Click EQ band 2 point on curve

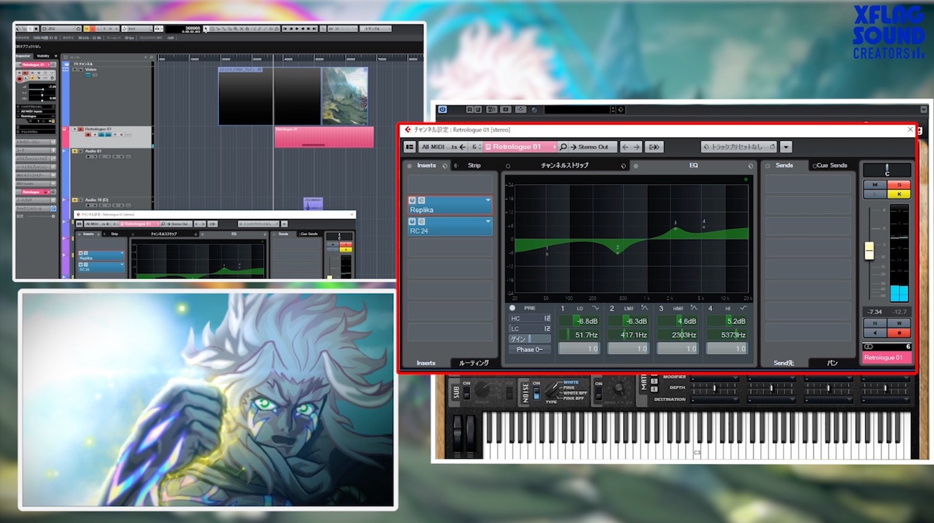617,253
